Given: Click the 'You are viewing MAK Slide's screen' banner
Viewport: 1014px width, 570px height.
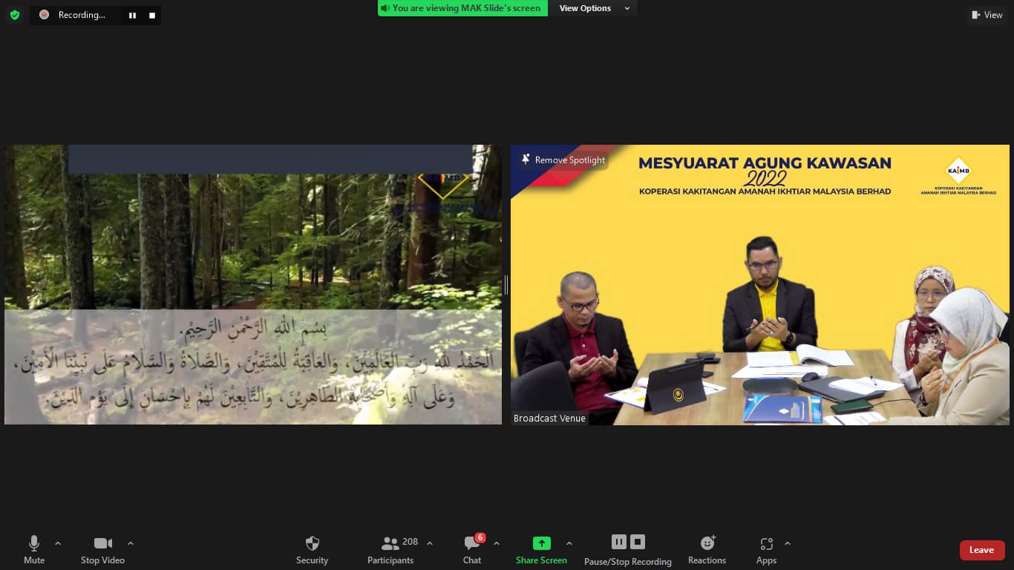Looking at the screenshot, I should coord(462,8).
